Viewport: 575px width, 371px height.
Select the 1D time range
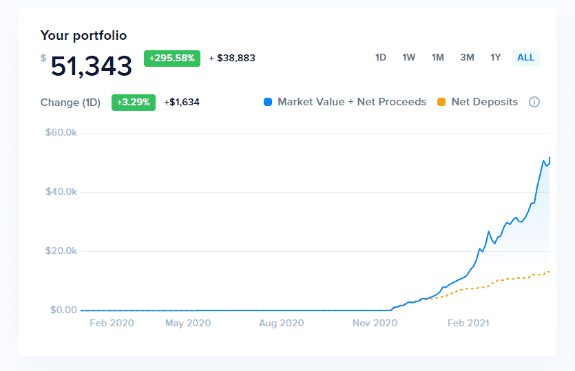(380, 57)
